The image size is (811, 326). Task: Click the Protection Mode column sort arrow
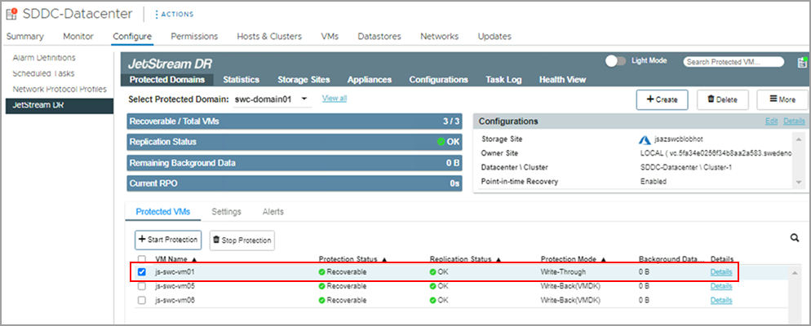pos(604,259)
